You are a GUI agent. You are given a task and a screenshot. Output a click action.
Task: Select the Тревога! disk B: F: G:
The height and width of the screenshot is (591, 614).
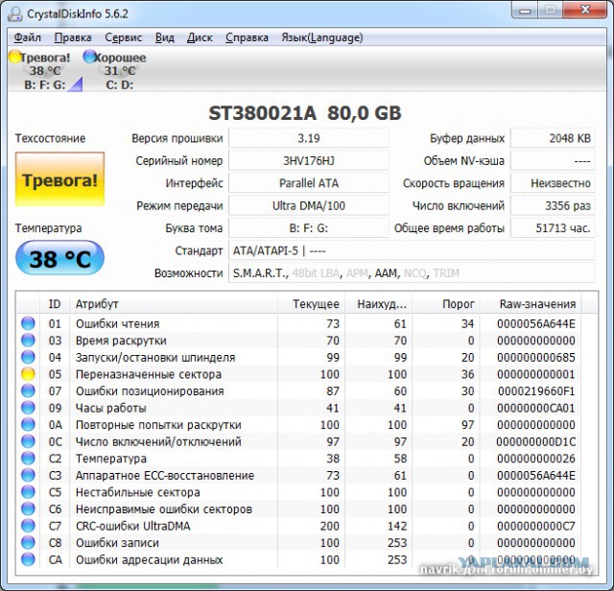45,71
